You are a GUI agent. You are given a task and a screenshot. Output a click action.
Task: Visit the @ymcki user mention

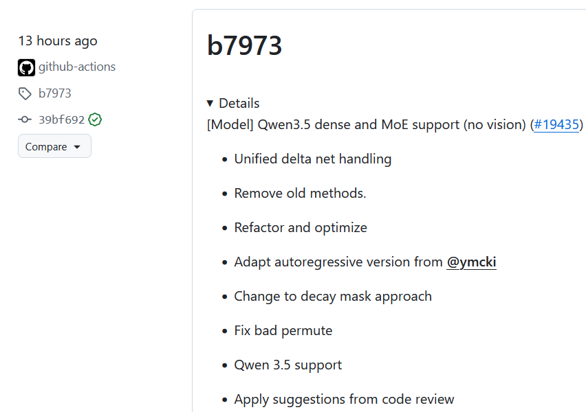(x=471, y=262)
